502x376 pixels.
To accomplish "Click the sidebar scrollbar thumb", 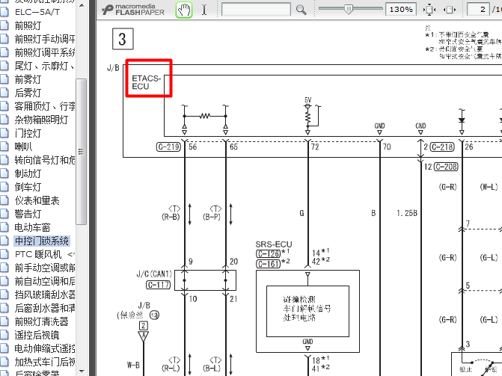I will (x=81, y=151).
